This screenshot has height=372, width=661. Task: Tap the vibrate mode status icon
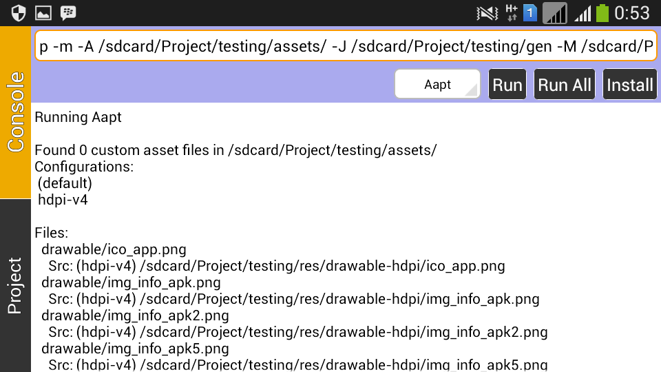[487, 12]
